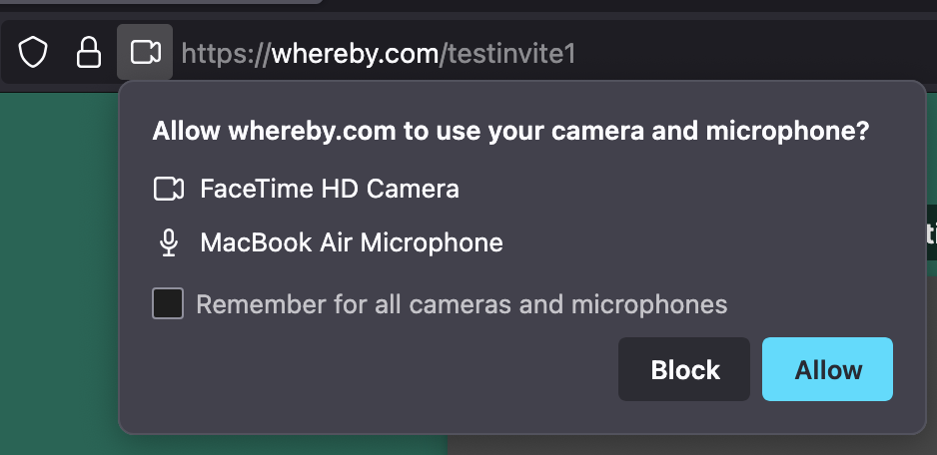Click the dark element at the right edge
This screenshot has height=455, width=937.
click(931, 231)
